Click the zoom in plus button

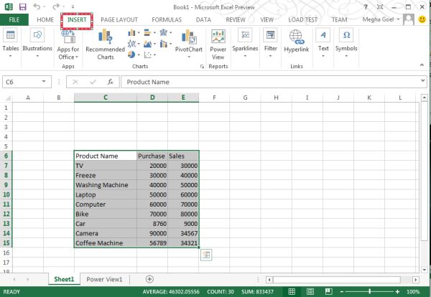click(x=397, y=291)
